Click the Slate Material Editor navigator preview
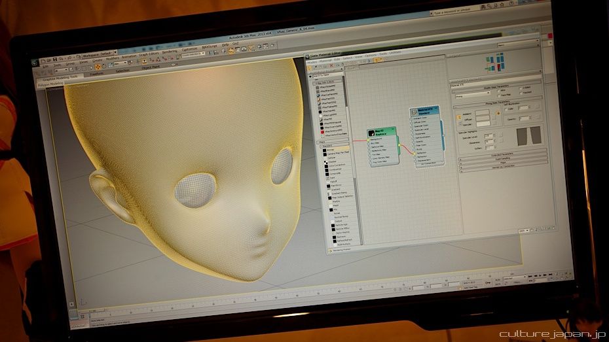Image resolution: width=609 pixels, height=342 pixels. point(493,62)
